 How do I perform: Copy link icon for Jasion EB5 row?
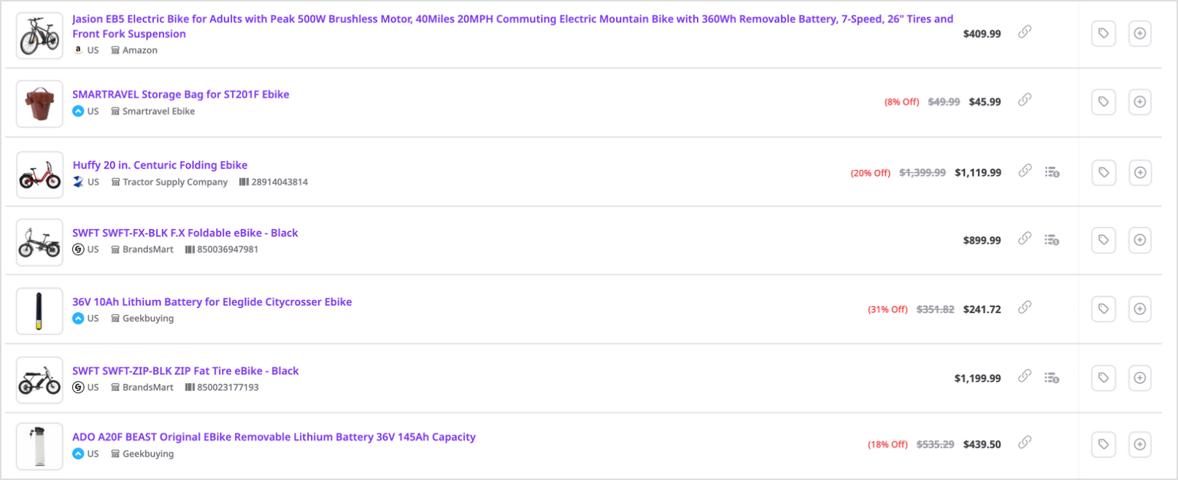click(1025, 31)
